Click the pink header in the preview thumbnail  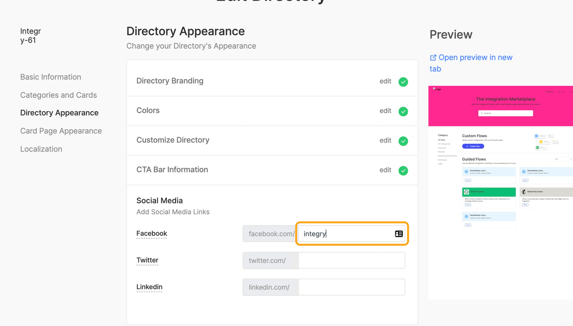tap(501, 106)
